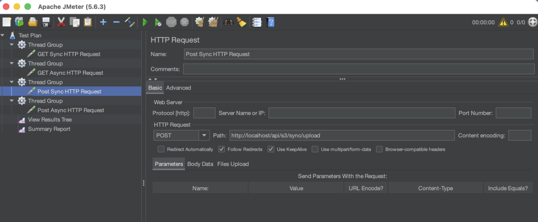The image size is (538, 222).
Task: Click the Port Number field
Action: click(x=514, y=113)
